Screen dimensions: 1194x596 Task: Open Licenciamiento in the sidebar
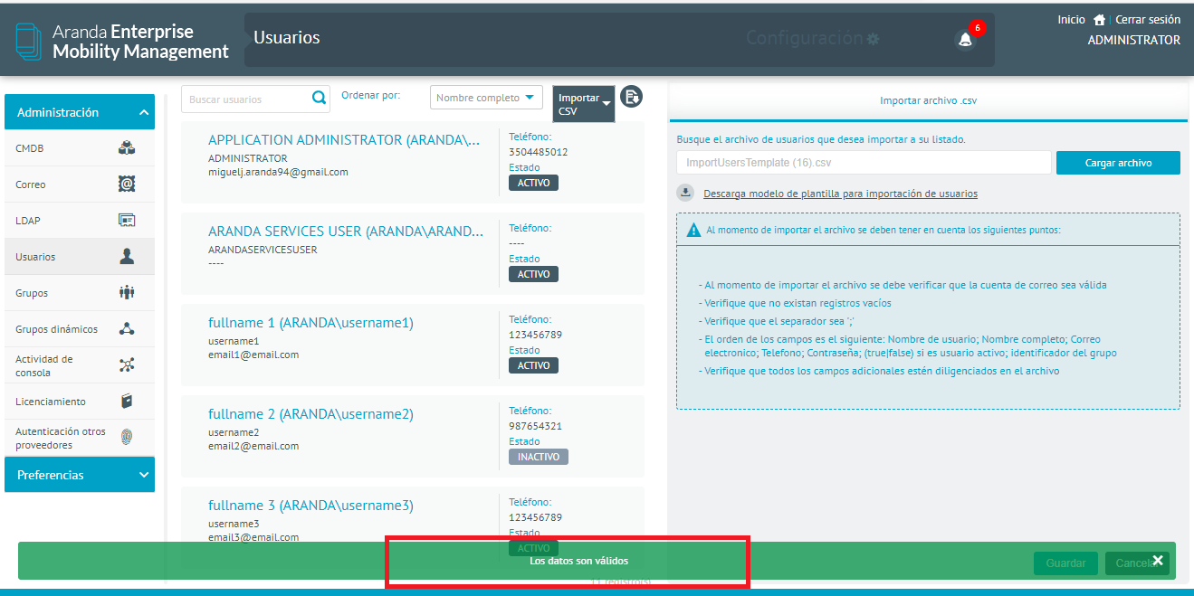click(79, 402)
